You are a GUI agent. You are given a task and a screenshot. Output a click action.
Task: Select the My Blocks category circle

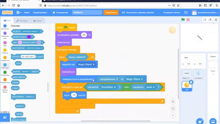5,87
